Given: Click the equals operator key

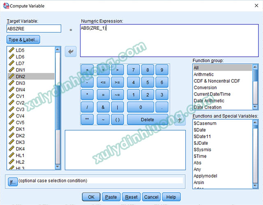Looking at the screenshot, I should pos(103,95).
